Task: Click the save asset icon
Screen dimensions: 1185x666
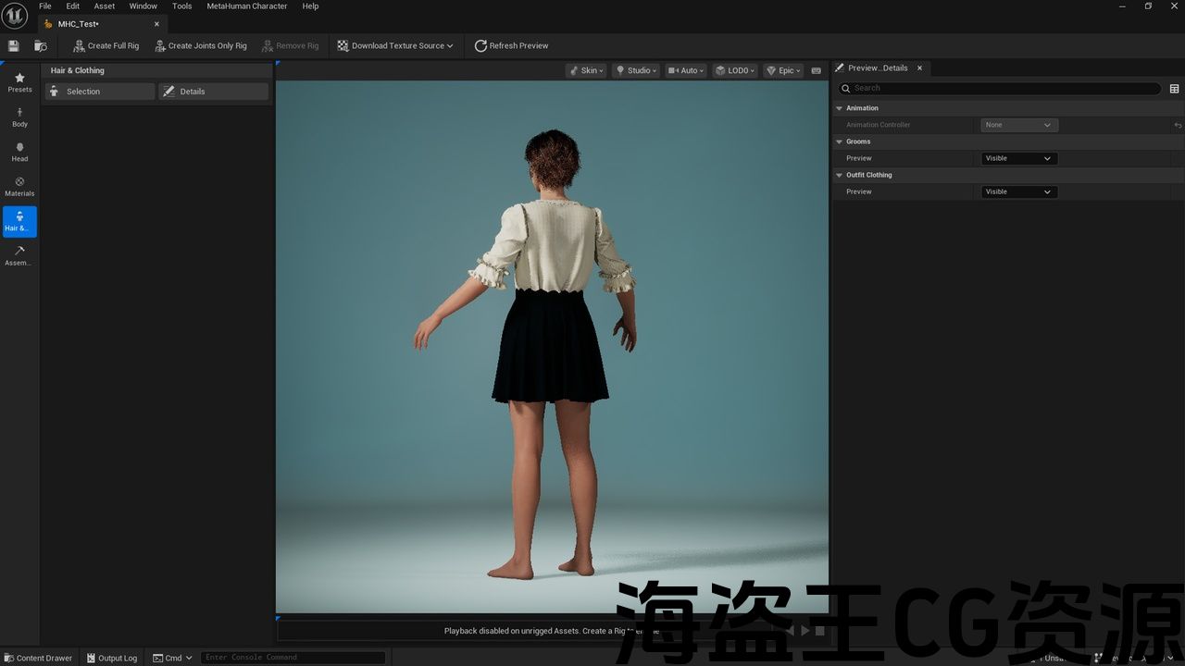Action: point(13,45)
